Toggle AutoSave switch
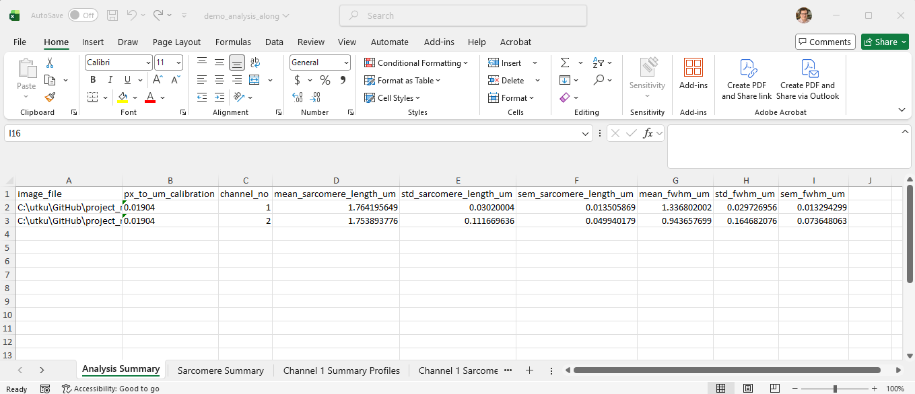This screenshot has width=915, height=394. pos(83,15)
